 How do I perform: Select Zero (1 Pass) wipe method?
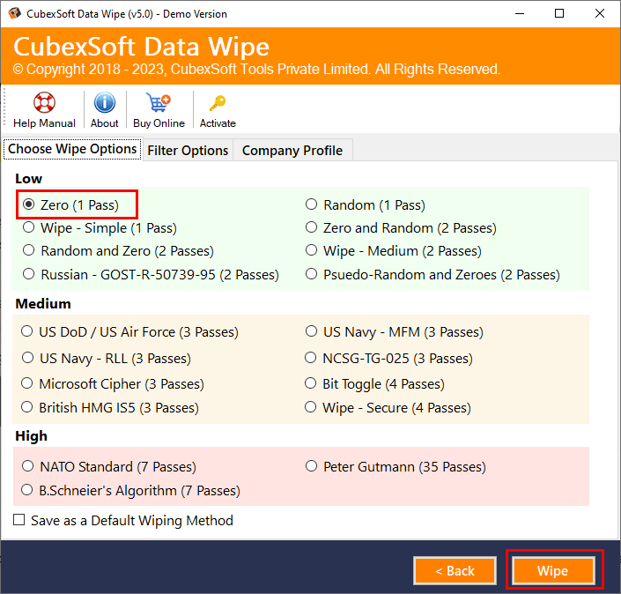click(x=29, y=204)
